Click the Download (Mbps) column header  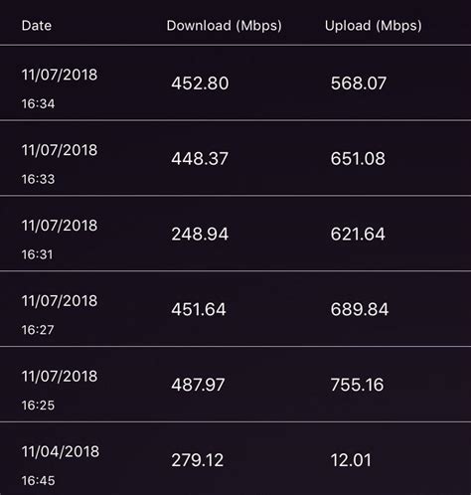coord(224,26)
